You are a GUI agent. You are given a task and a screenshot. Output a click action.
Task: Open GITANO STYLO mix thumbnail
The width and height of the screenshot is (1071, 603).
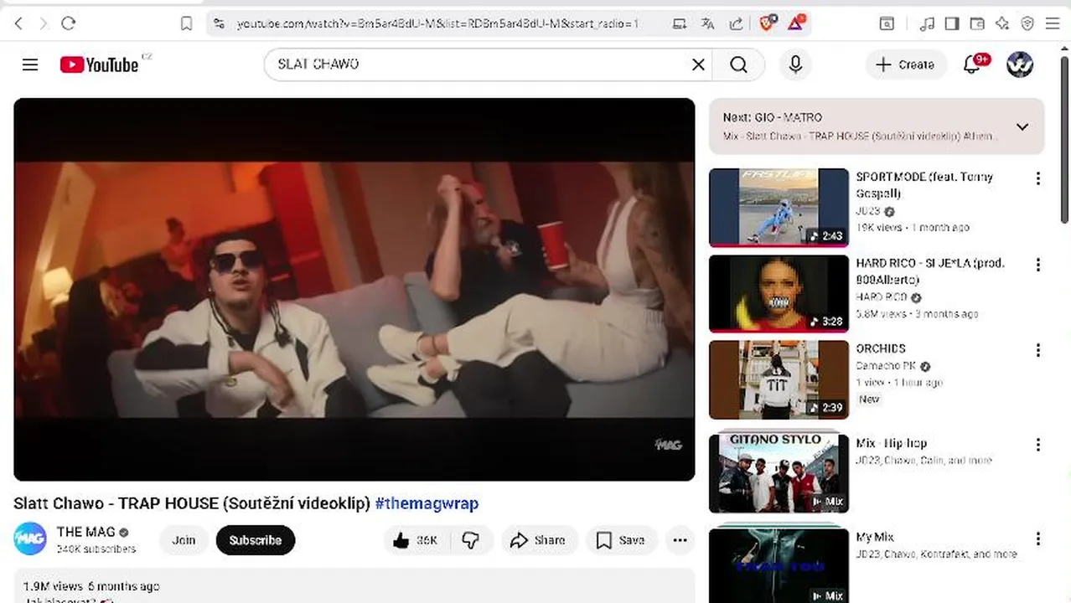pyautogui.click(x=779, y=472)
